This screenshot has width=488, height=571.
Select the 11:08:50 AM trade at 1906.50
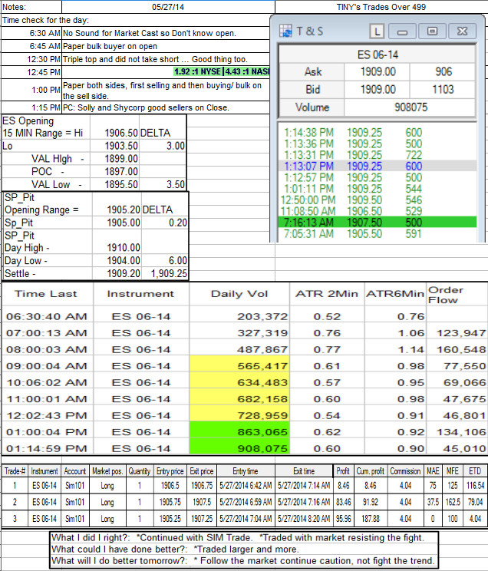pyautogui.click(x=378, y=211)
